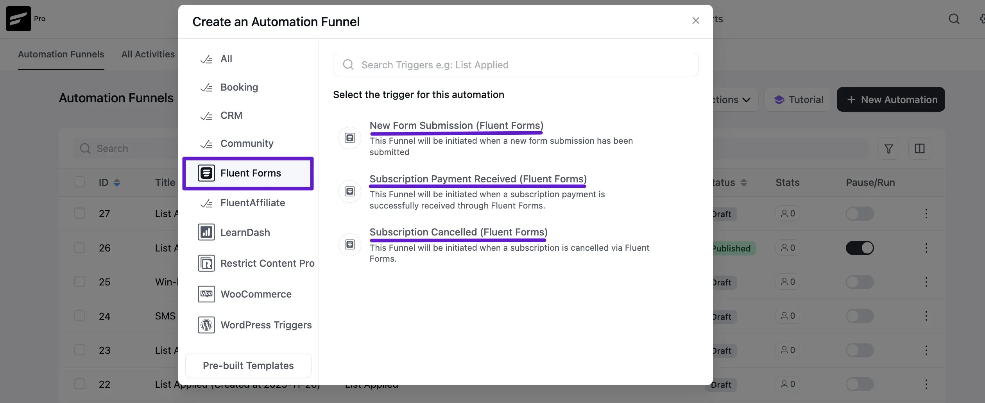
Task: Open the three-dot menu for funnel 26
Action: (926, 248)
